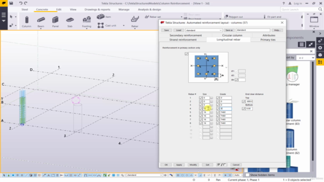Viewport: 324px width, 182px height.
Task: Click the Rebar 4 grade input field
Action: click(x=226, y=109)
